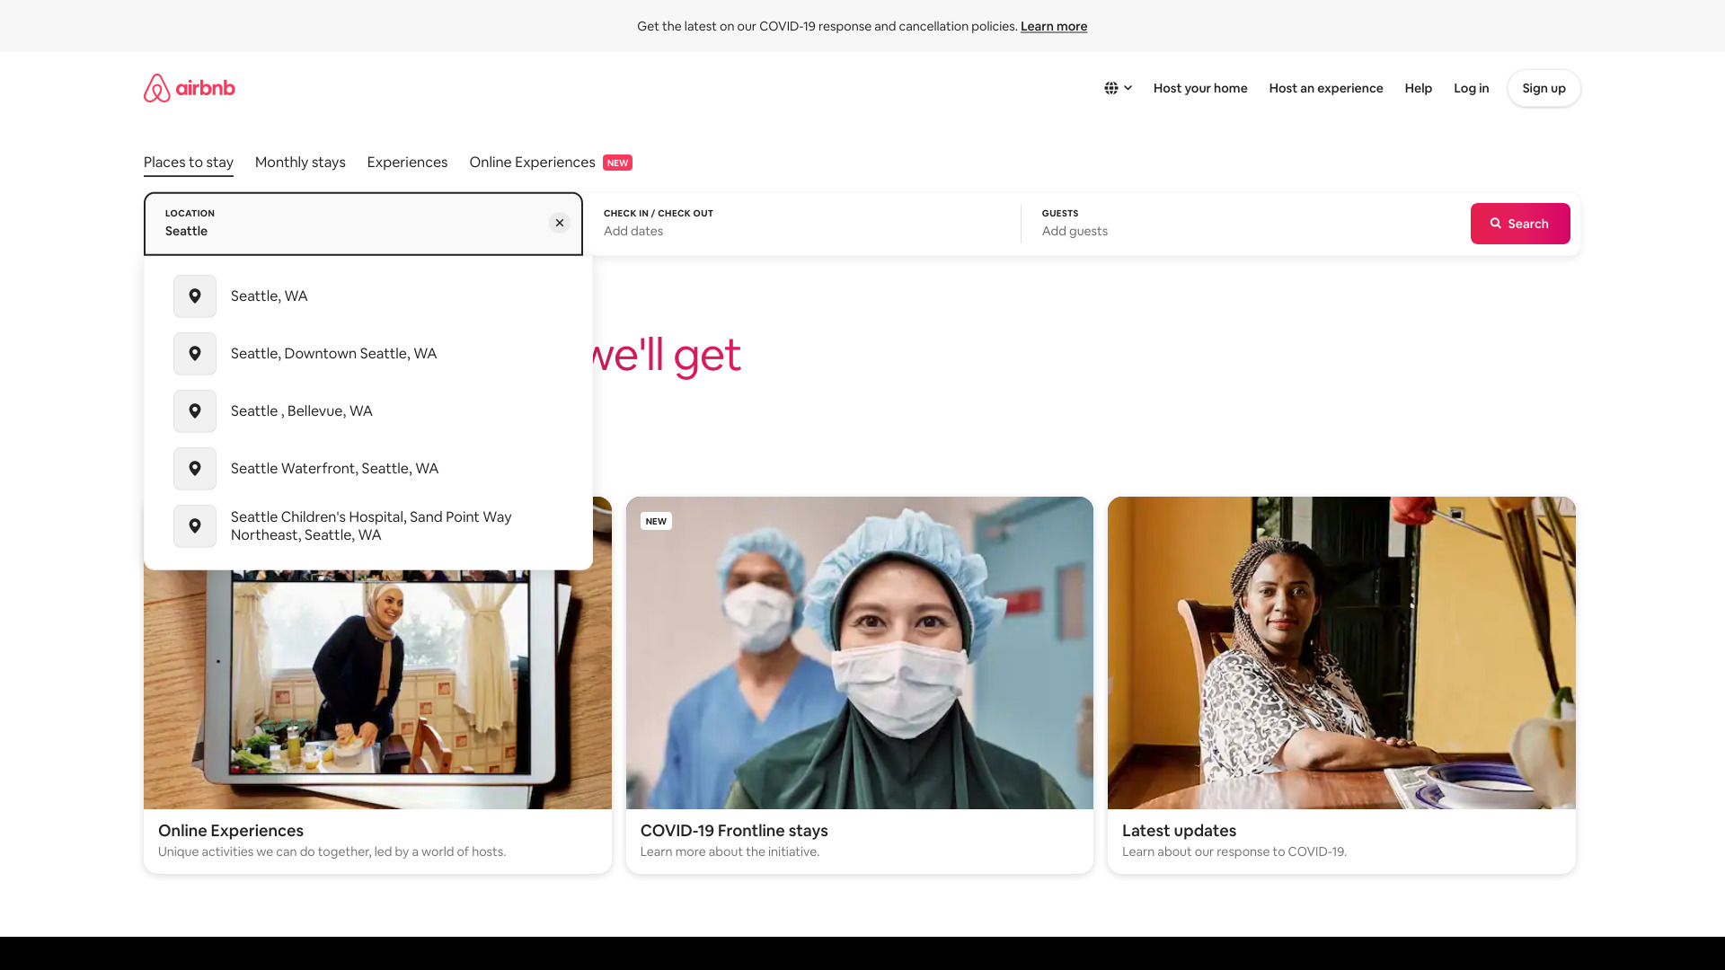The image size is (1725, 970).
Task: Click pin icon beside Seattle Children's Hospital
Action: (x=195, y=526)
